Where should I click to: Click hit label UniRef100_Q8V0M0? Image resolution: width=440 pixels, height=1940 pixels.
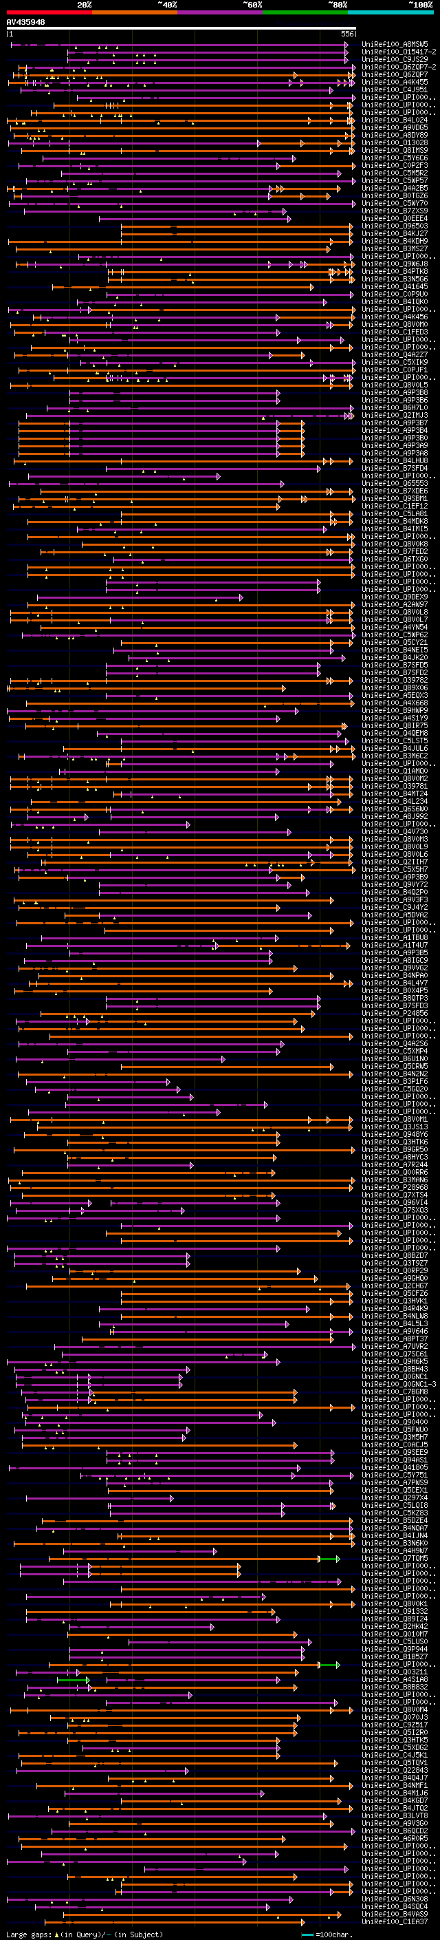point(395,325)
